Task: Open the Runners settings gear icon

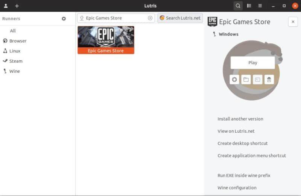Action: pos(64,18)
